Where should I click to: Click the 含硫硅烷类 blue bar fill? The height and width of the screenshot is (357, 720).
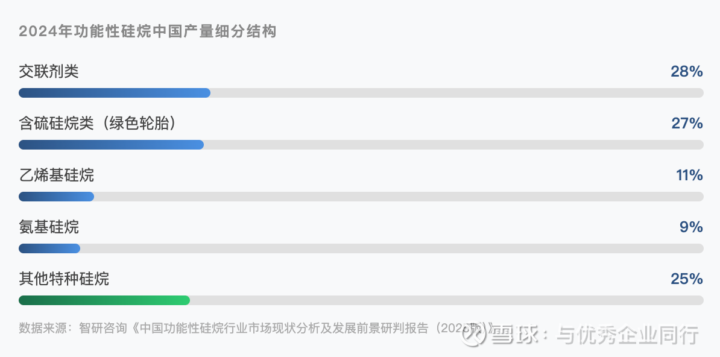point(111,145)
